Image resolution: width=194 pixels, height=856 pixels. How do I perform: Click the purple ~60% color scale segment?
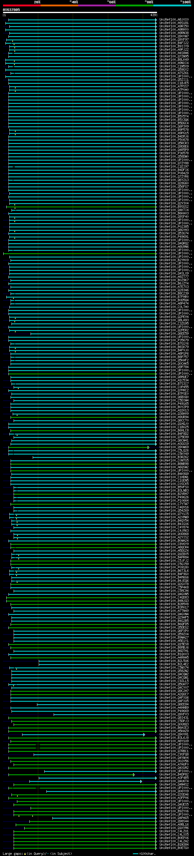click(x=97, y=5)
